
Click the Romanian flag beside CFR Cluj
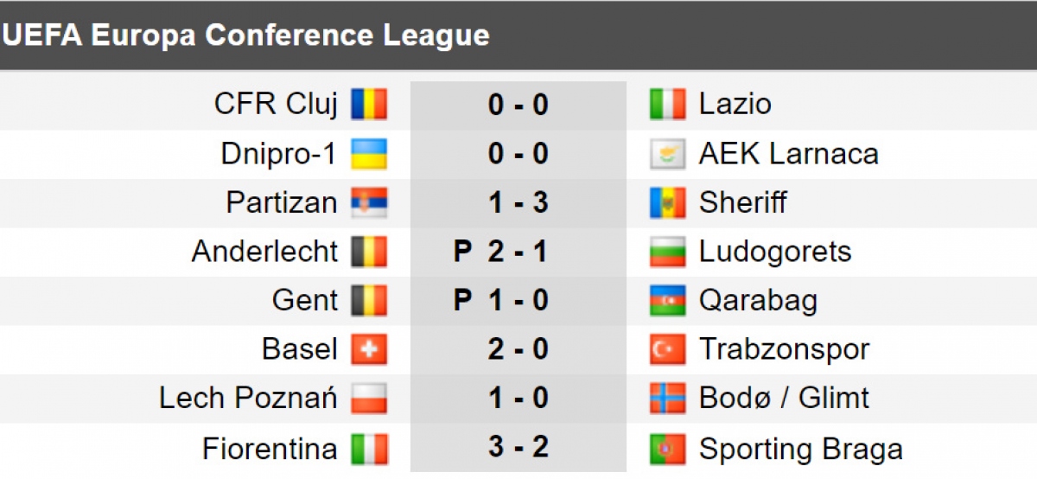pyautogui.click(x=369, y=105)
